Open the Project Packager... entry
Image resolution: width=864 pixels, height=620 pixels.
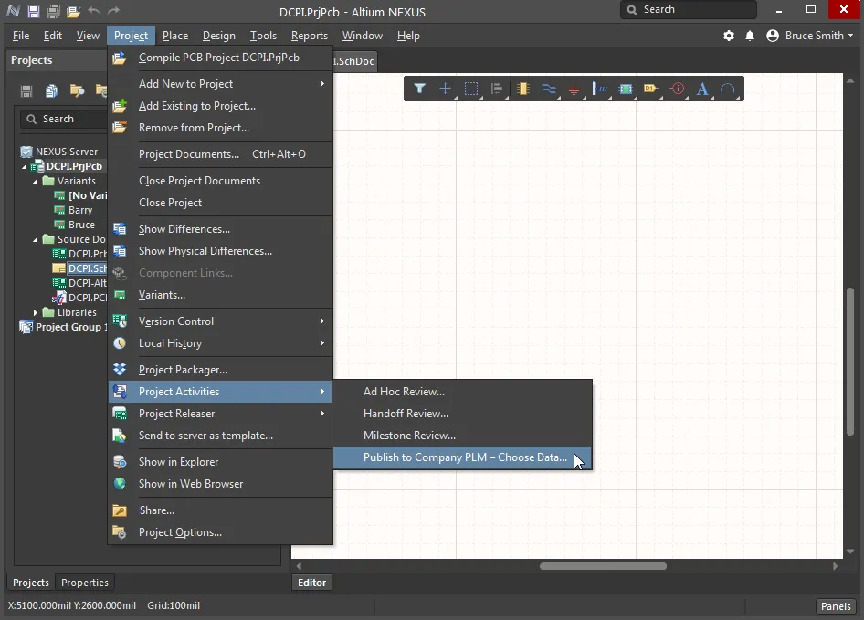tap(220, 370)
